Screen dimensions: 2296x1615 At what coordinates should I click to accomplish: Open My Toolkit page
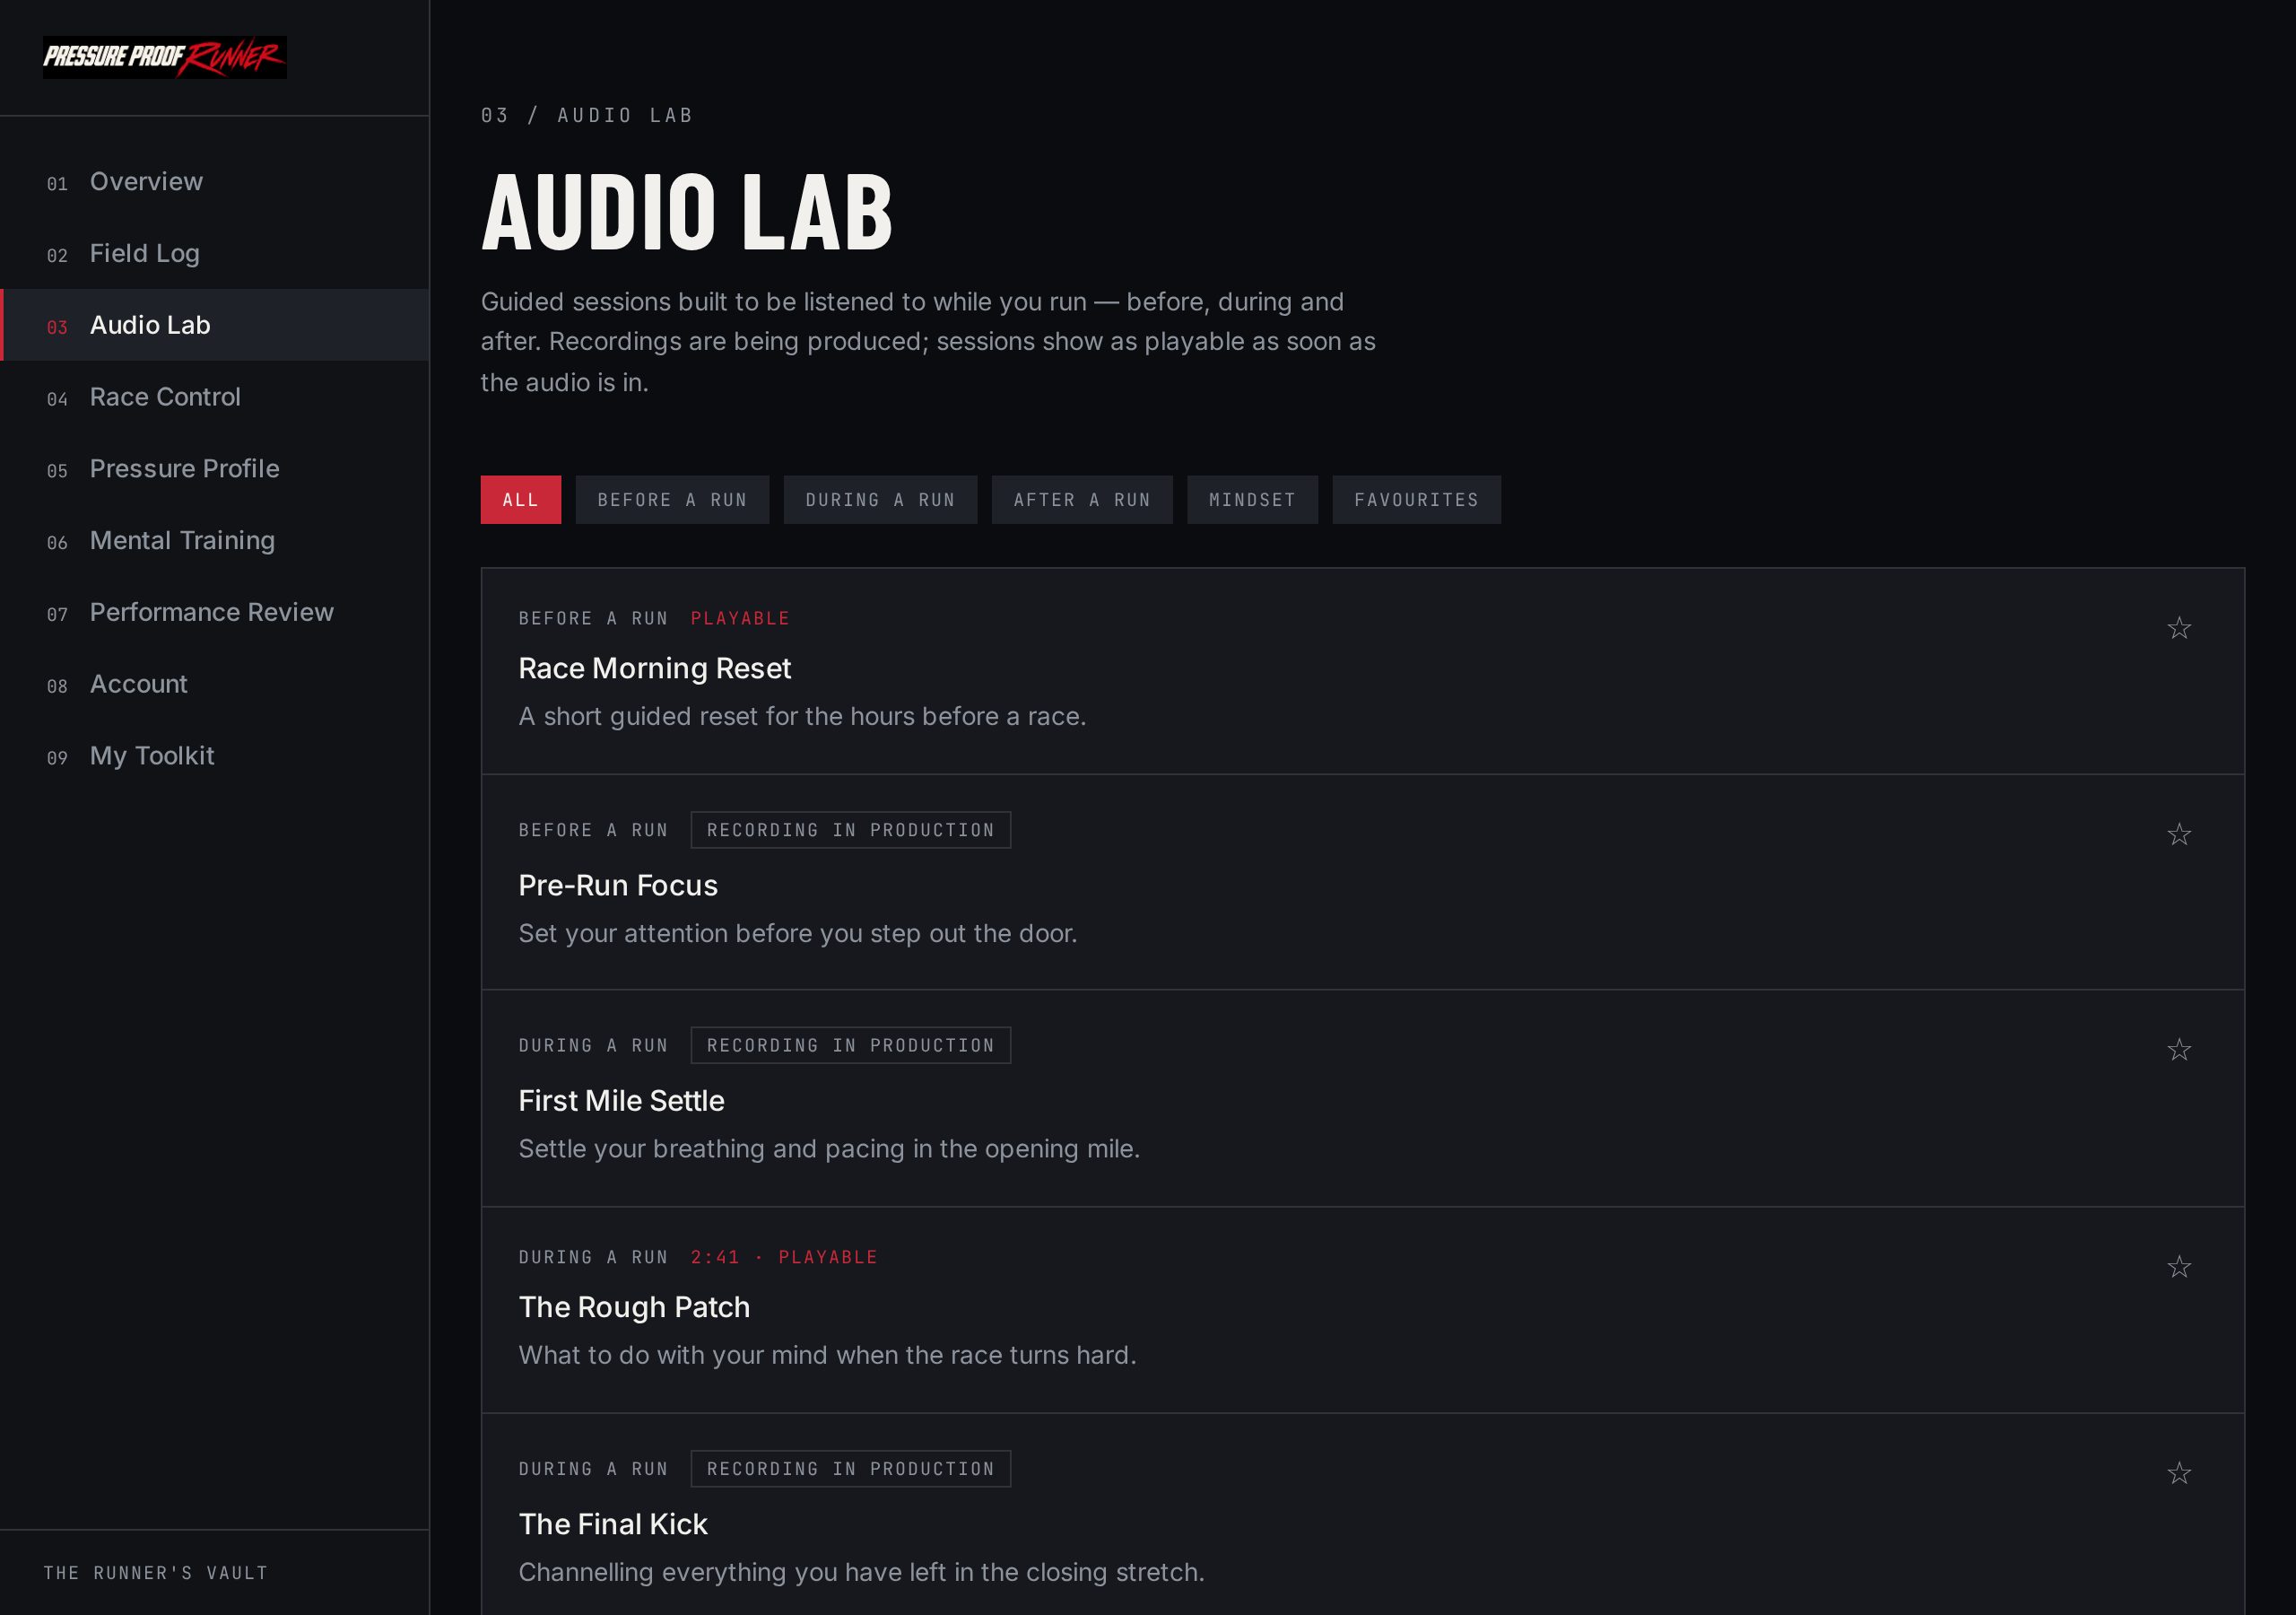(215, 755)
